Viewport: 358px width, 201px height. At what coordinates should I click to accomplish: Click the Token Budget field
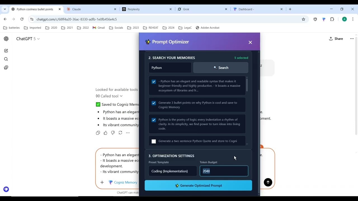point(224,171)
